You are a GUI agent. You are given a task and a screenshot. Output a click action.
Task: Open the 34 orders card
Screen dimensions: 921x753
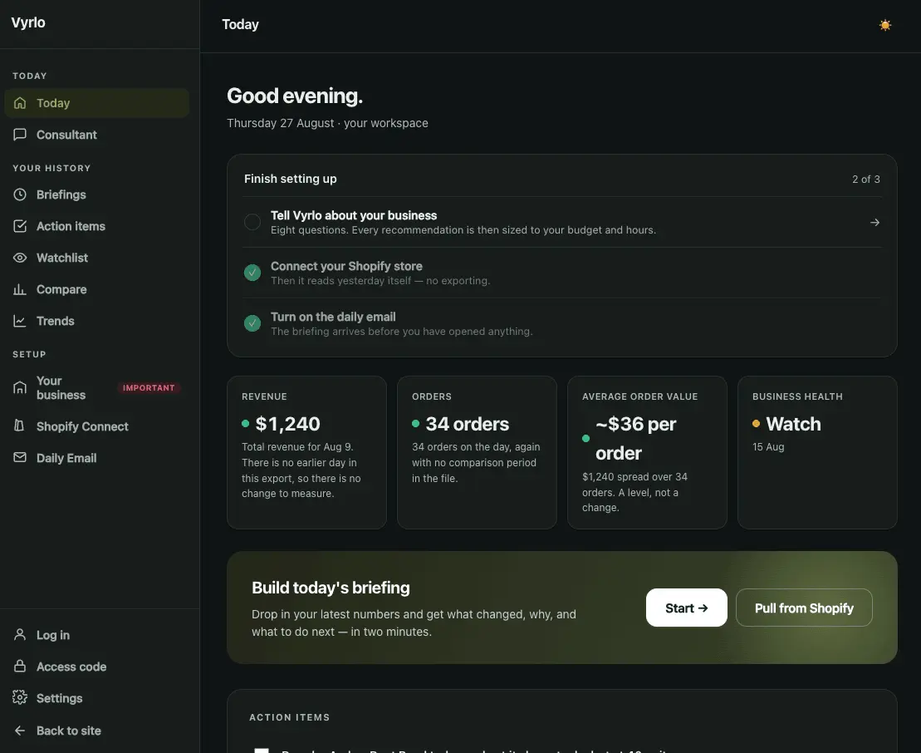pyautogui.click(x=477, y=453)
